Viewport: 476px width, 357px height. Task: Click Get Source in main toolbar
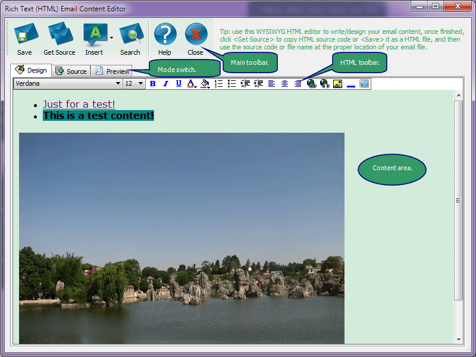[x=59, y=39]
